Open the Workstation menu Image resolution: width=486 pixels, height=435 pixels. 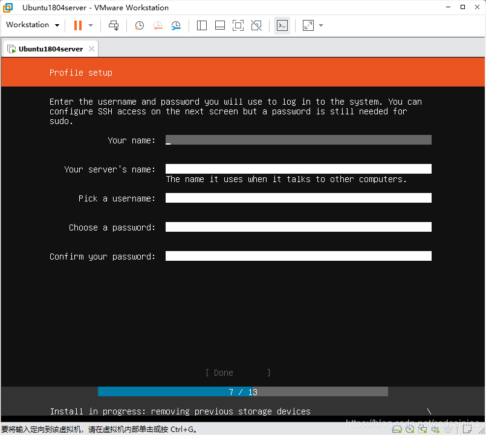[x=33, y=25]
